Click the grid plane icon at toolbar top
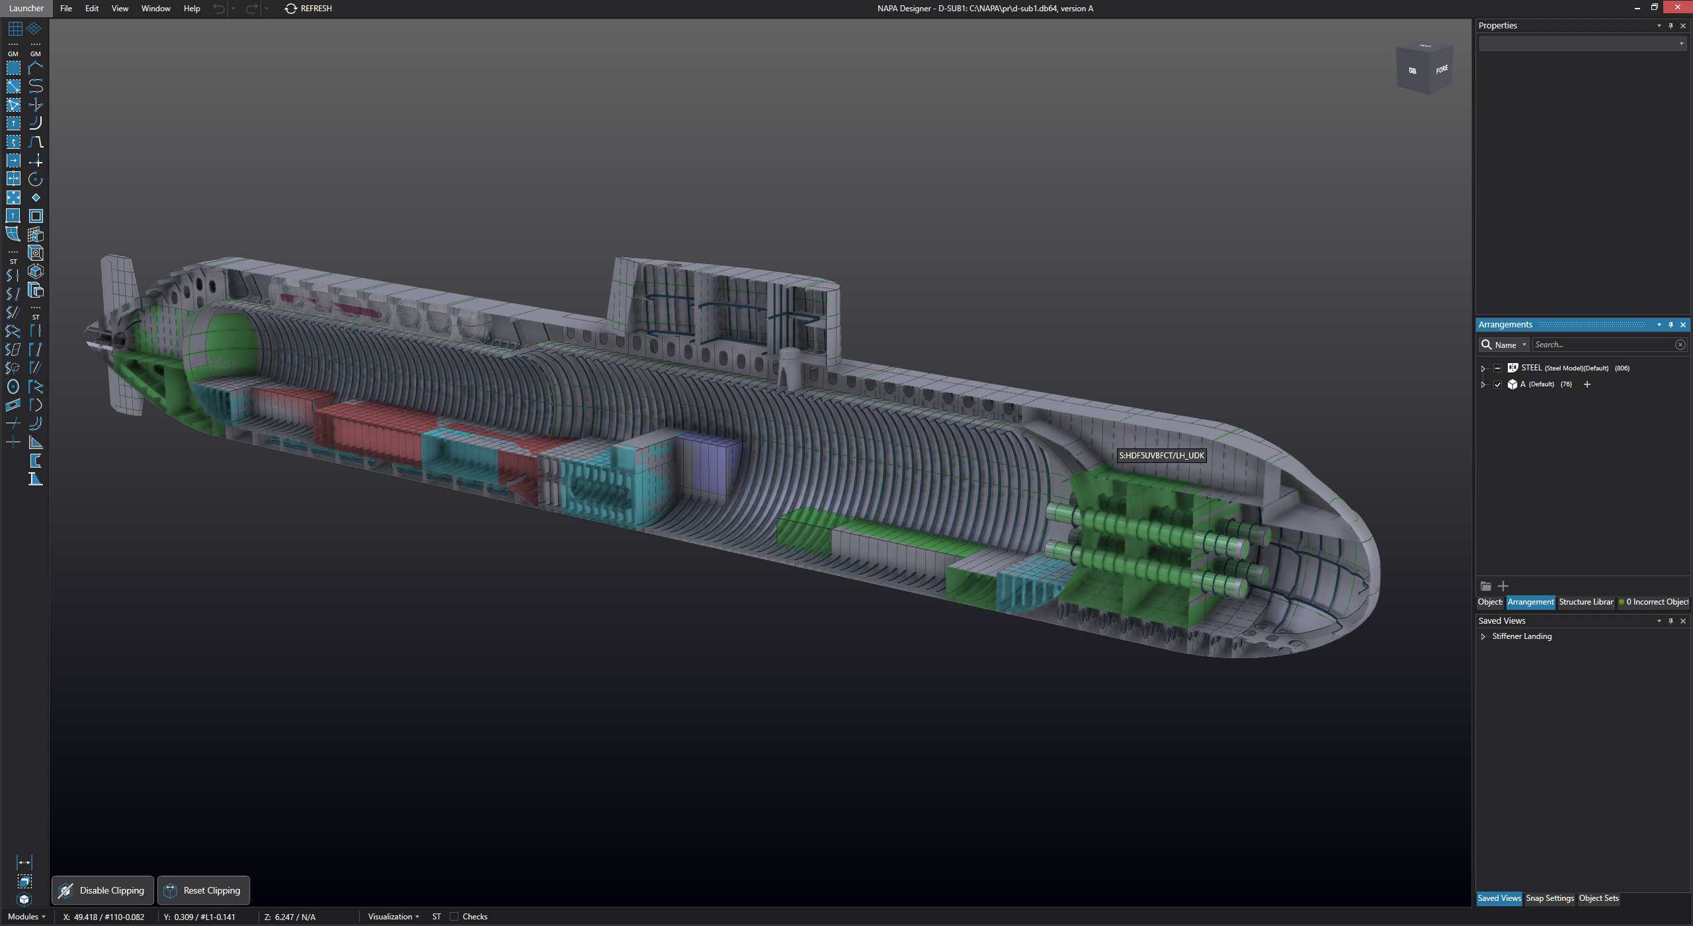Image resolution: width=1693 pixels, height=926 pixels. [x=15, y=28]
